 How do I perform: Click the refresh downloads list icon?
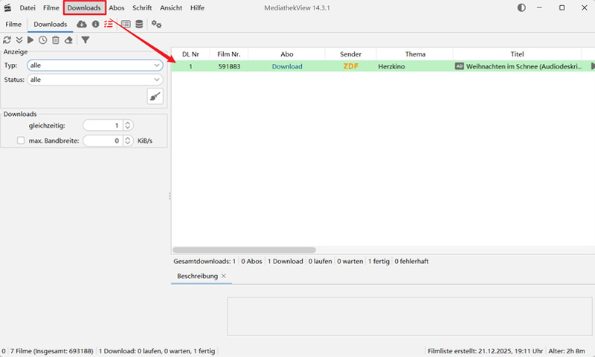click(7, 40)
